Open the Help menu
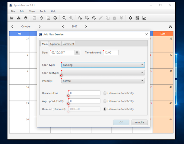 coord(53,11)
